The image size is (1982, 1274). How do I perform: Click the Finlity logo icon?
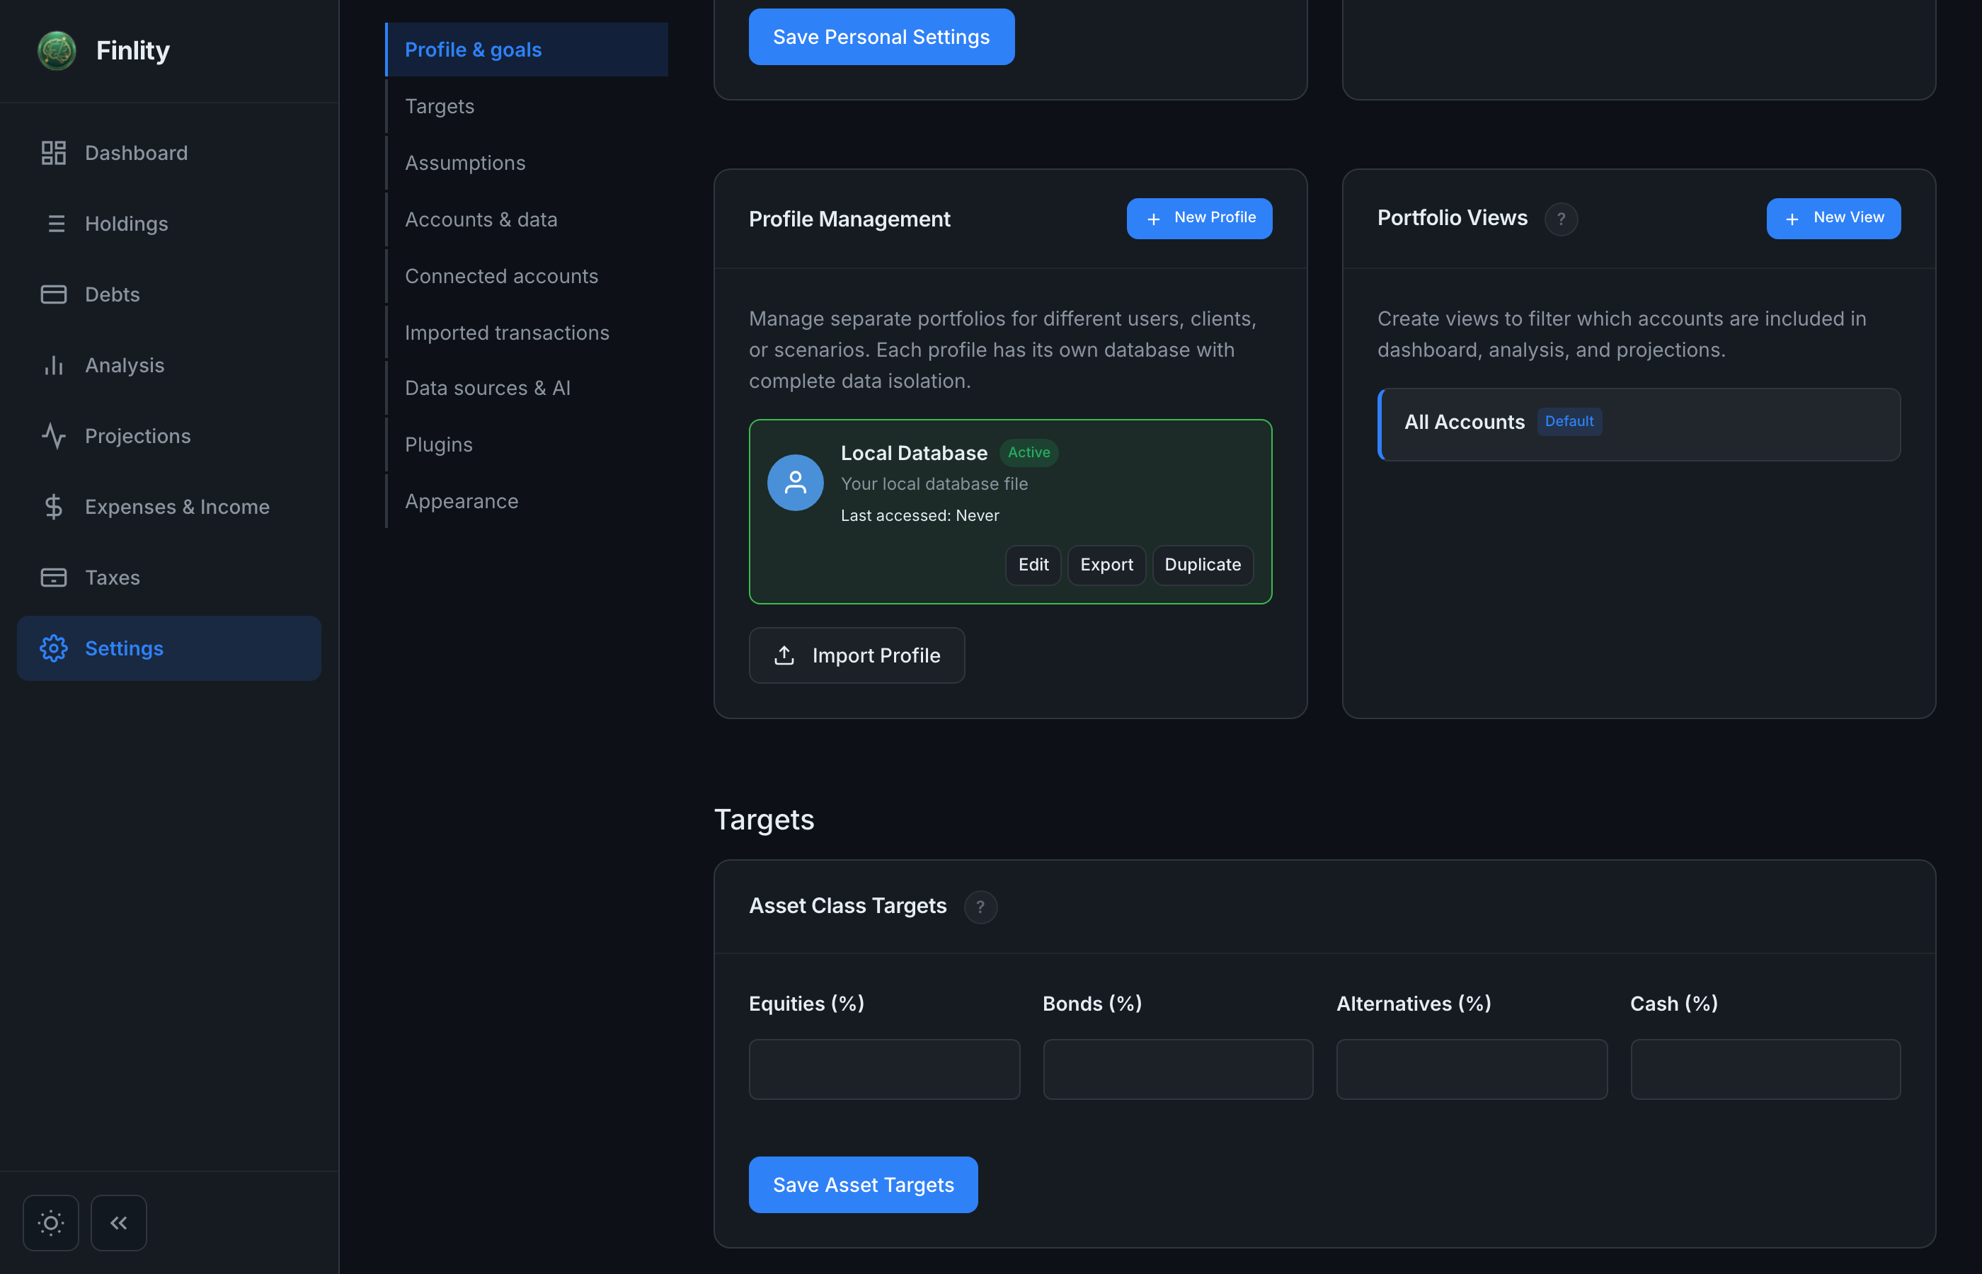(56, 50)
